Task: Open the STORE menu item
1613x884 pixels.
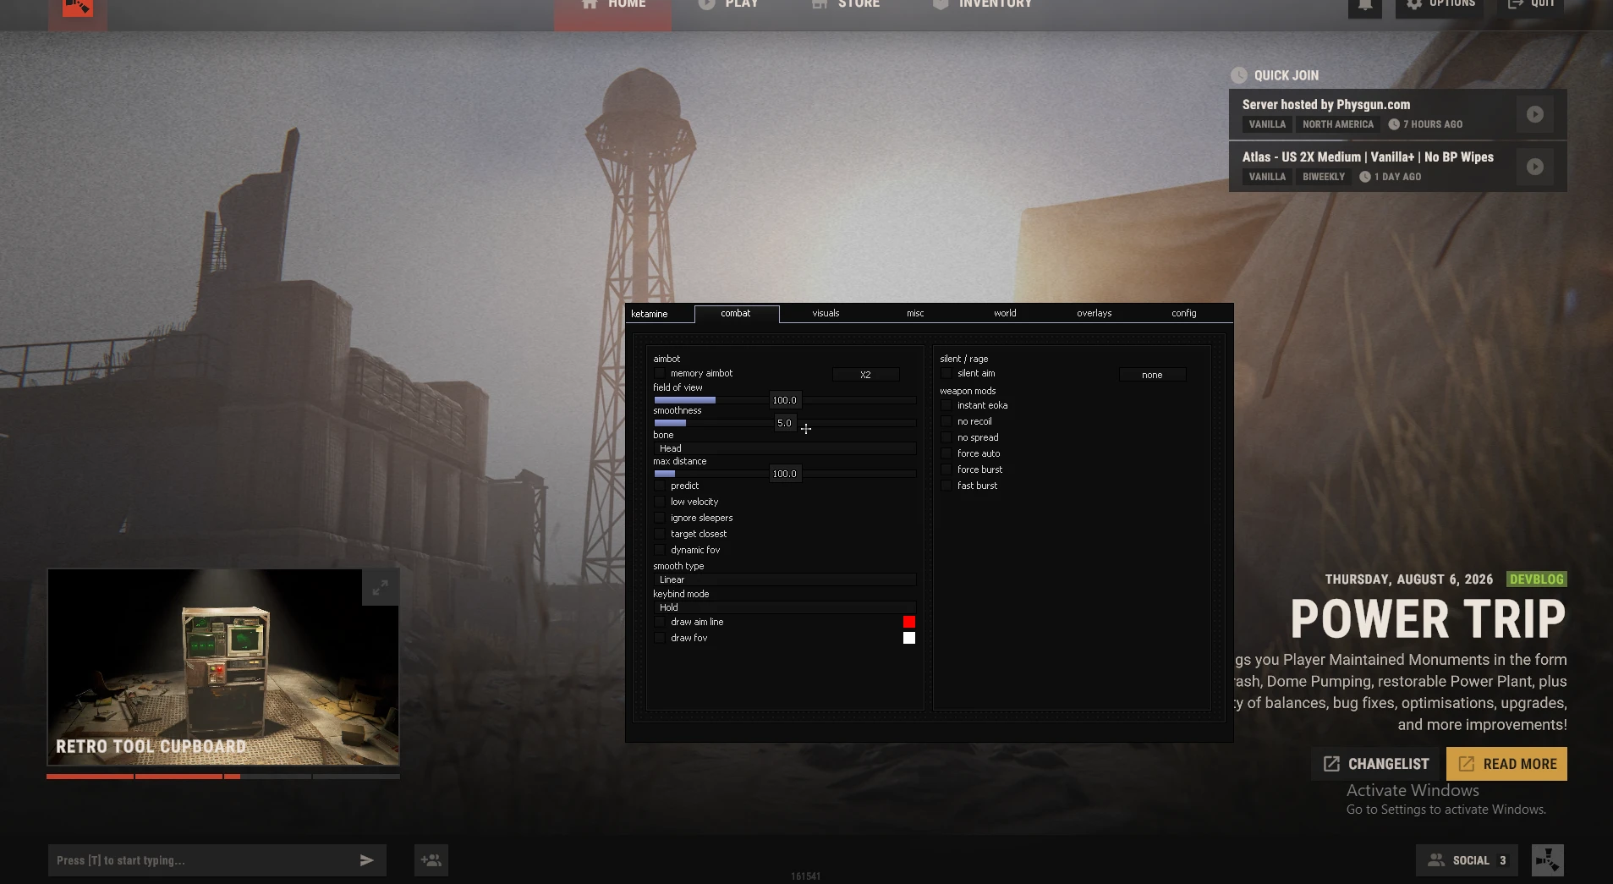Action: 846,7
